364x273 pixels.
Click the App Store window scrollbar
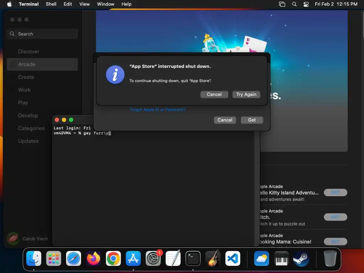click(363, 25)
